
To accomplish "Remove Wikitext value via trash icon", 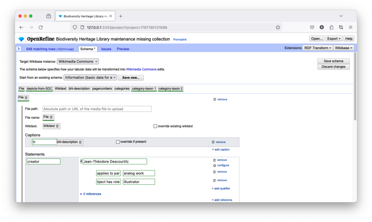I will pos(57,126).
